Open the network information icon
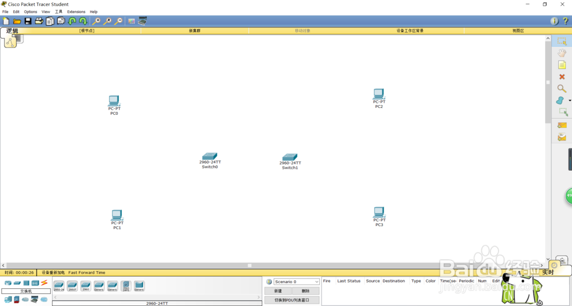The height and width of the screenshot is (306, 572). (554, 21)
